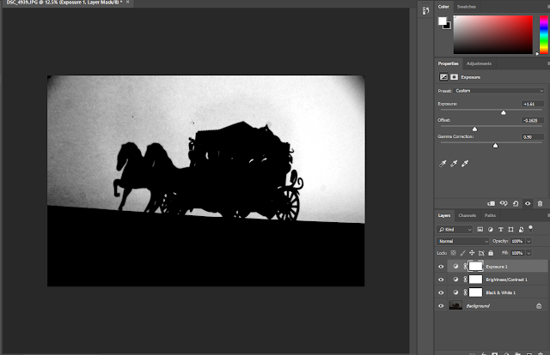Select the Exposure 1 layer mask thumbnail
Screen dimensions: 550x355
(475, 267)
